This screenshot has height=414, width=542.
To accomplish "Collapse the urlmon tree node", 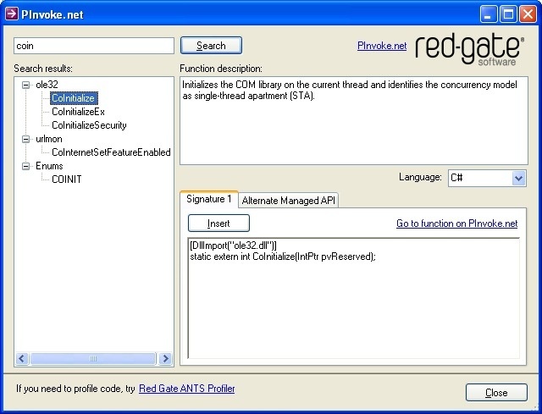I will click(25, 139).
